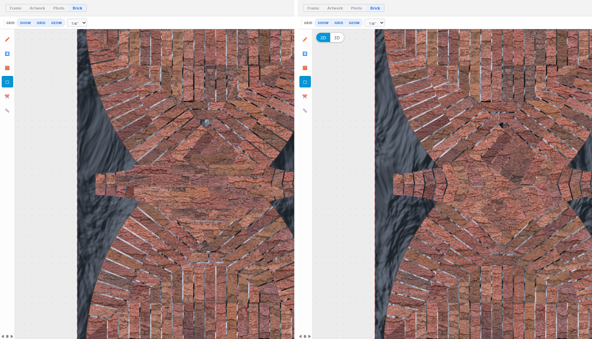Toggle GRID snap option in left panel

(41, 23)
